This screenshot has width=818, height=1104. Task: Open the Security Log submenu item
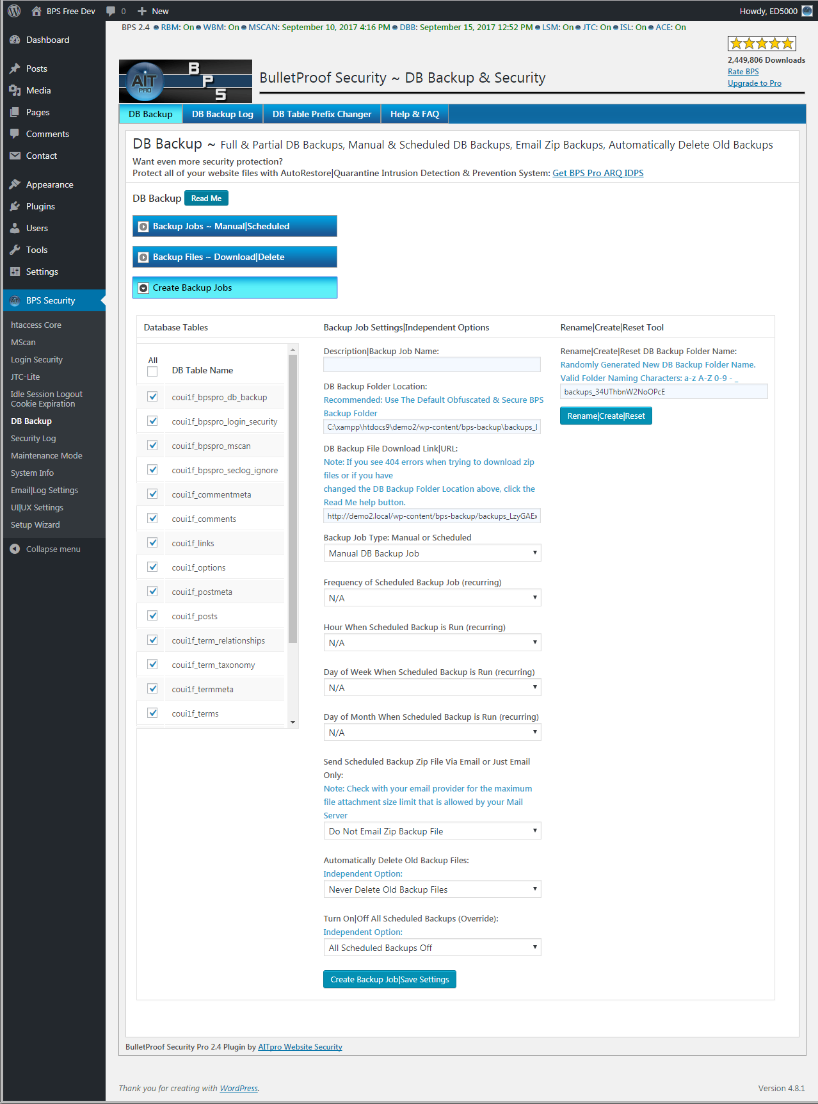tap(33, 439)
